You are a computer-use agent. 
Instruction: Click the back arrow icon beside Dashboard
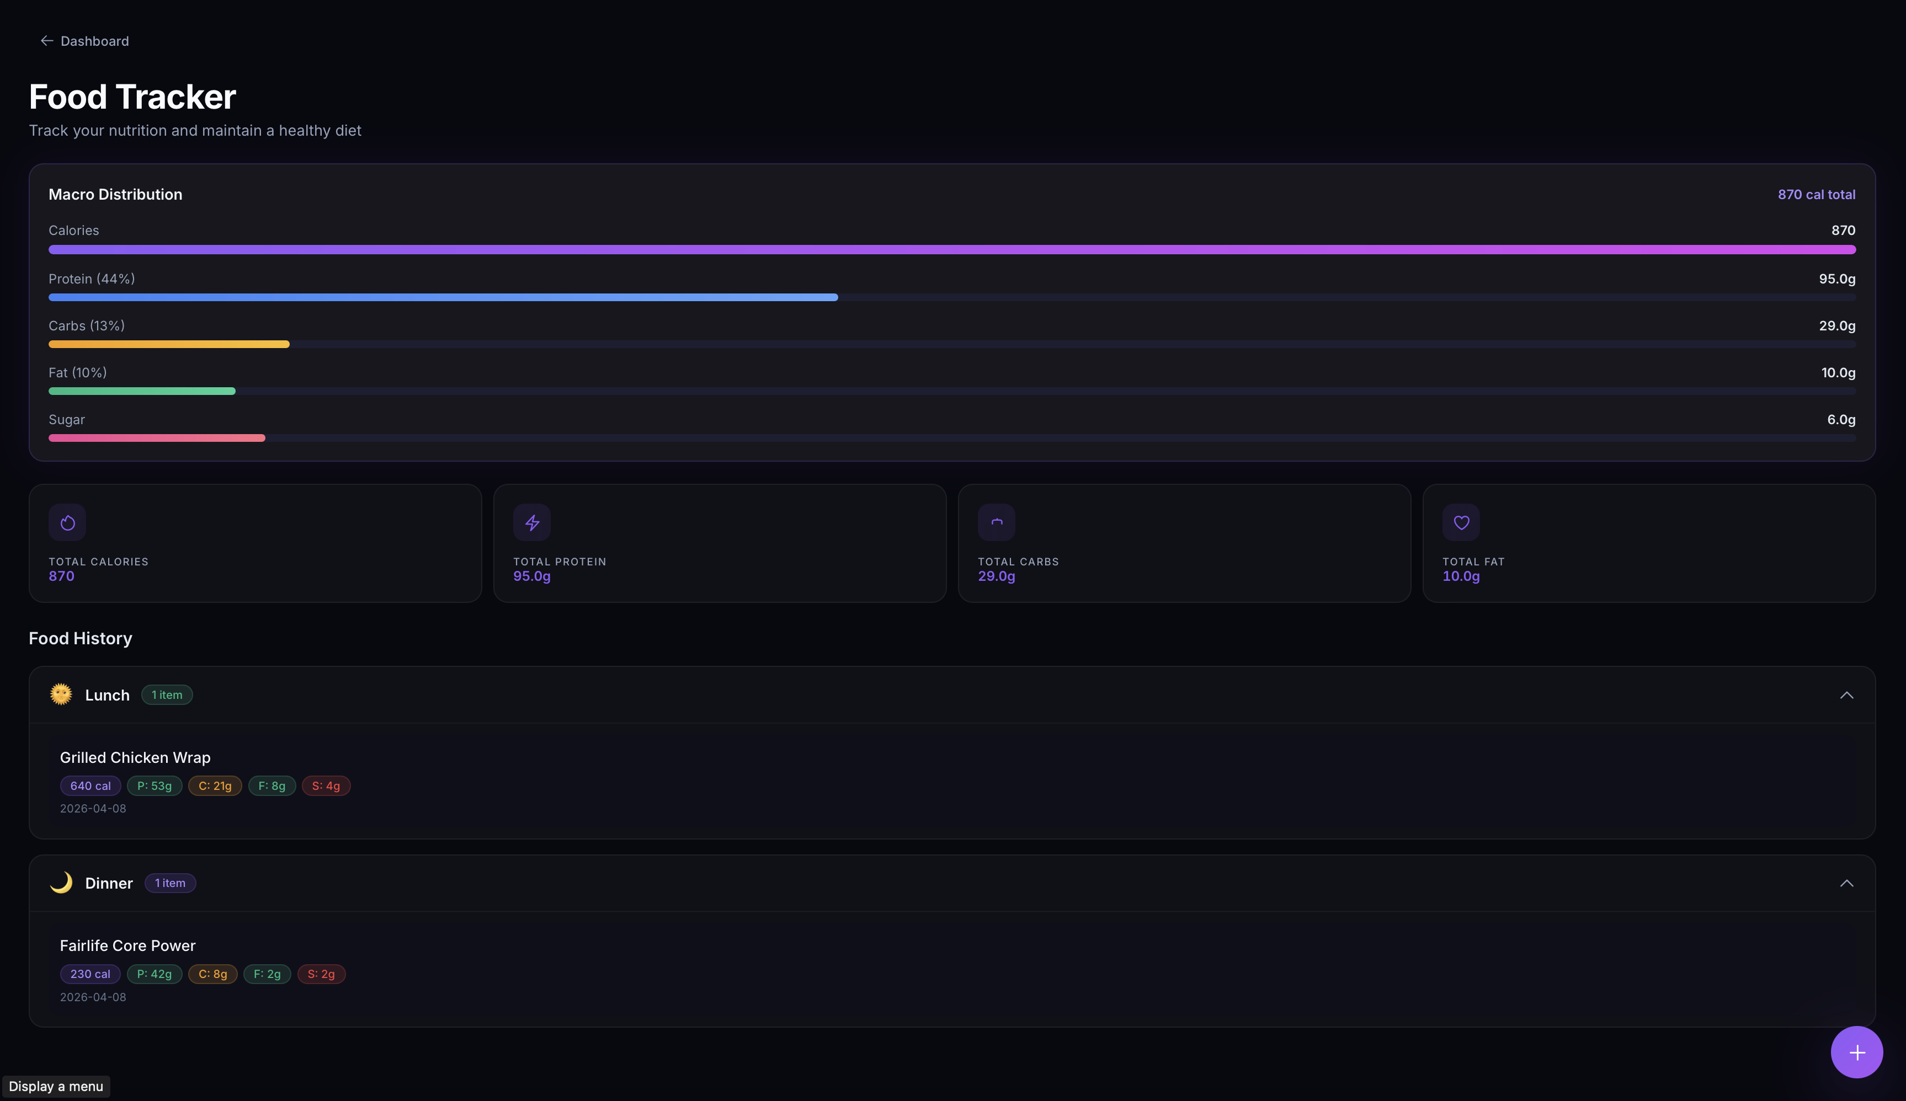pos(47,41)
